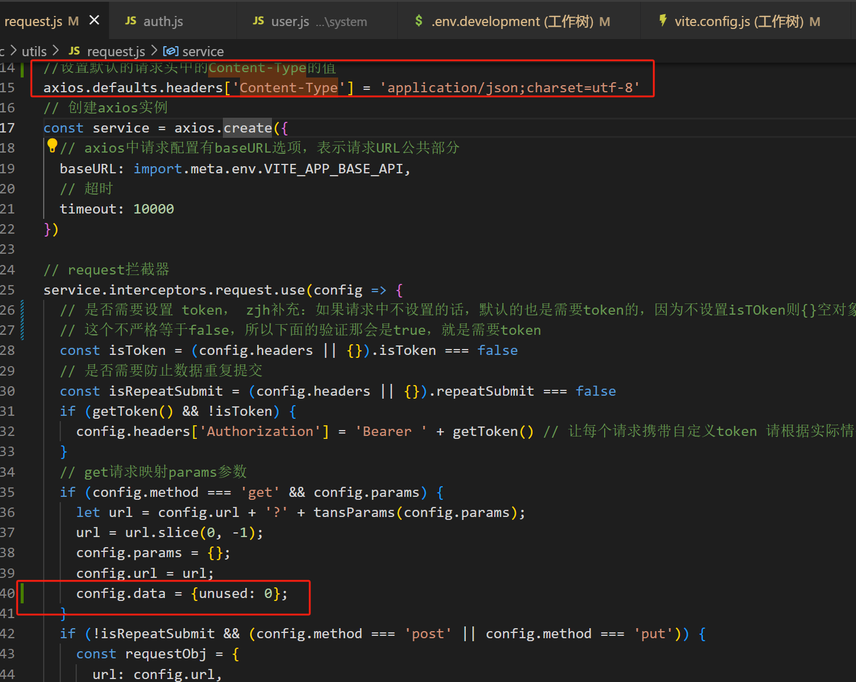Click 'tansParams' function call on line 36
856x682 pixels.
click(x=354, y=512)
